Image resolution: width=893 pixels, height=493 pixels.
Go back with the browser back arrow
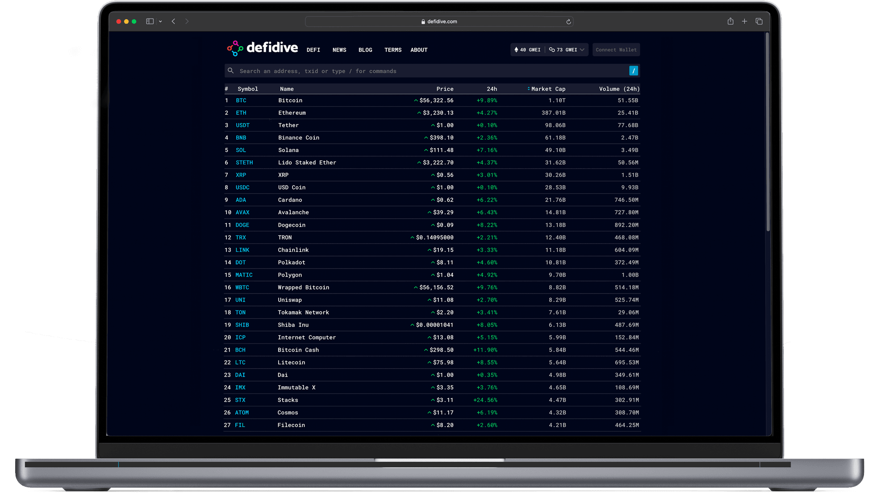pyautogui.click(x=174, y=21)
